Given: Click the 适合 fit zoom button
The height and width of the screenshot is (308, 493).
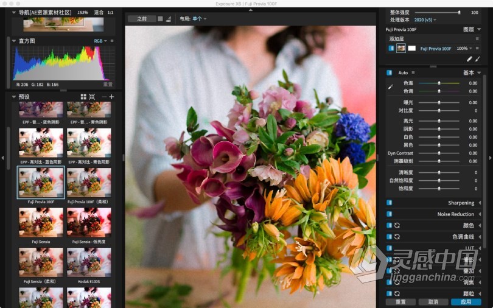Looking at the screenshot, I should [99, 13].
